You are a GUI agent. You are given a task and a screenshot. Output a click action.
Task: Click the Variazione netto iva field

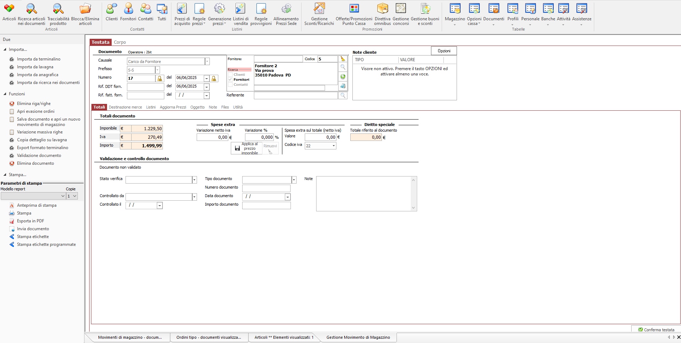212,137
